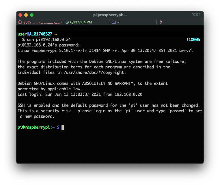
Task: Click the folder icon for current directory
Action: click(114, 22)
